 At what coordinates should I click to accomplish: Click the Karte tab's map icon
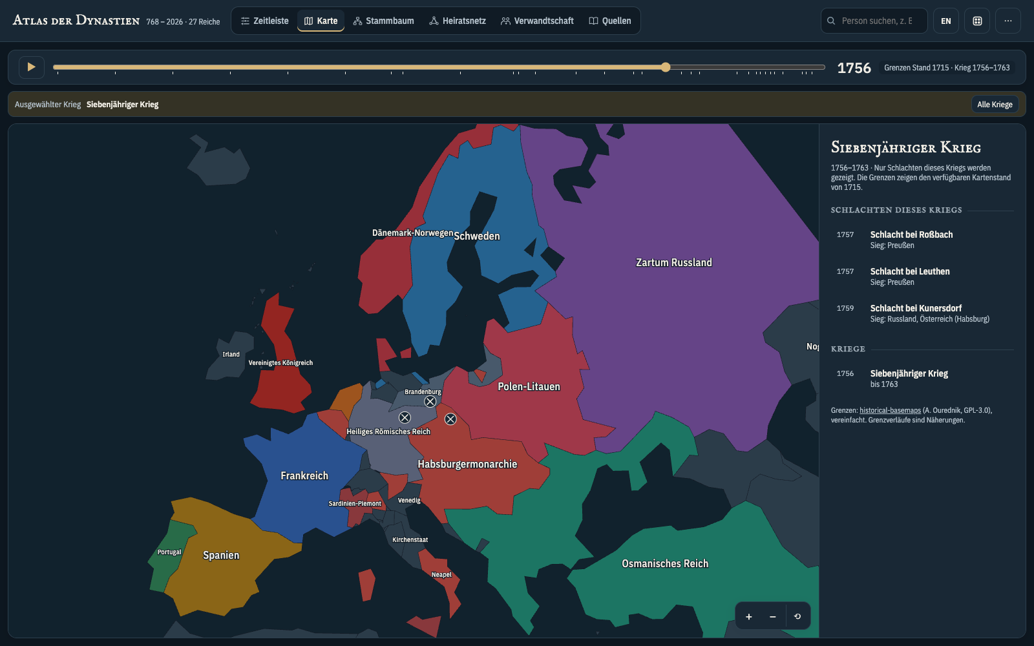tap(308, 21)
